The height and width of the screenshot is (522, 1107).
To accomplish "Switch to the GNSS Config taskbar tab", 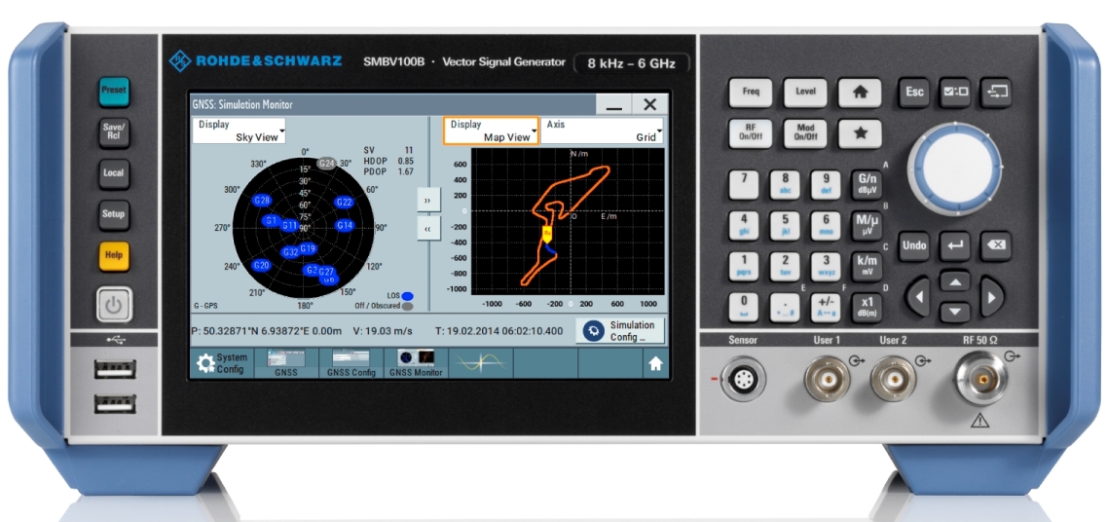I will click(x=351, y=363).
